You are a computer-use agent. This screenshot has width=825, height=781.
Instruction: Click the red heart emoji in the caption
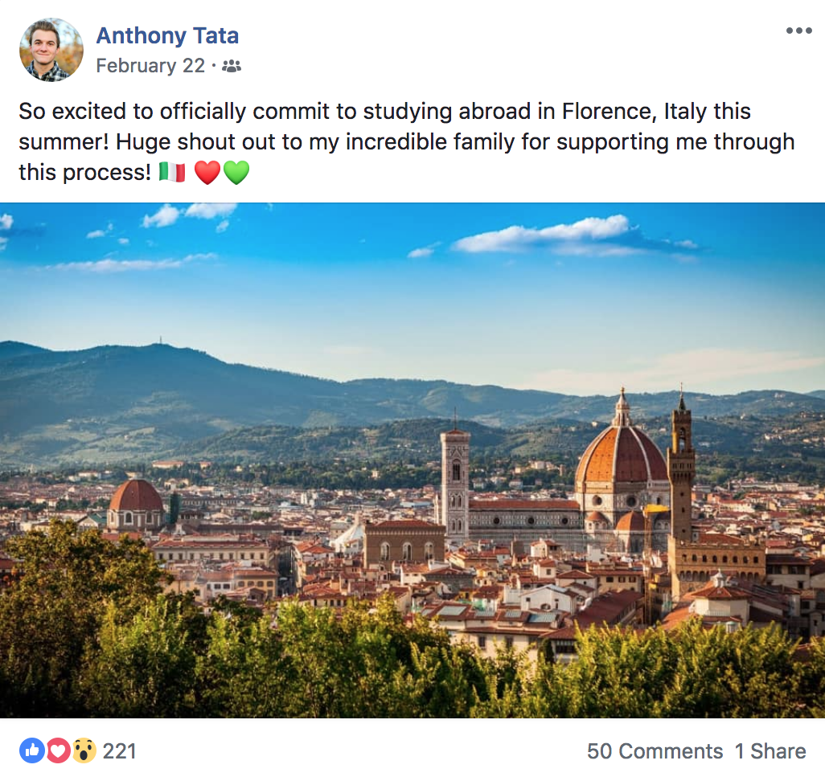click(207, 173)
